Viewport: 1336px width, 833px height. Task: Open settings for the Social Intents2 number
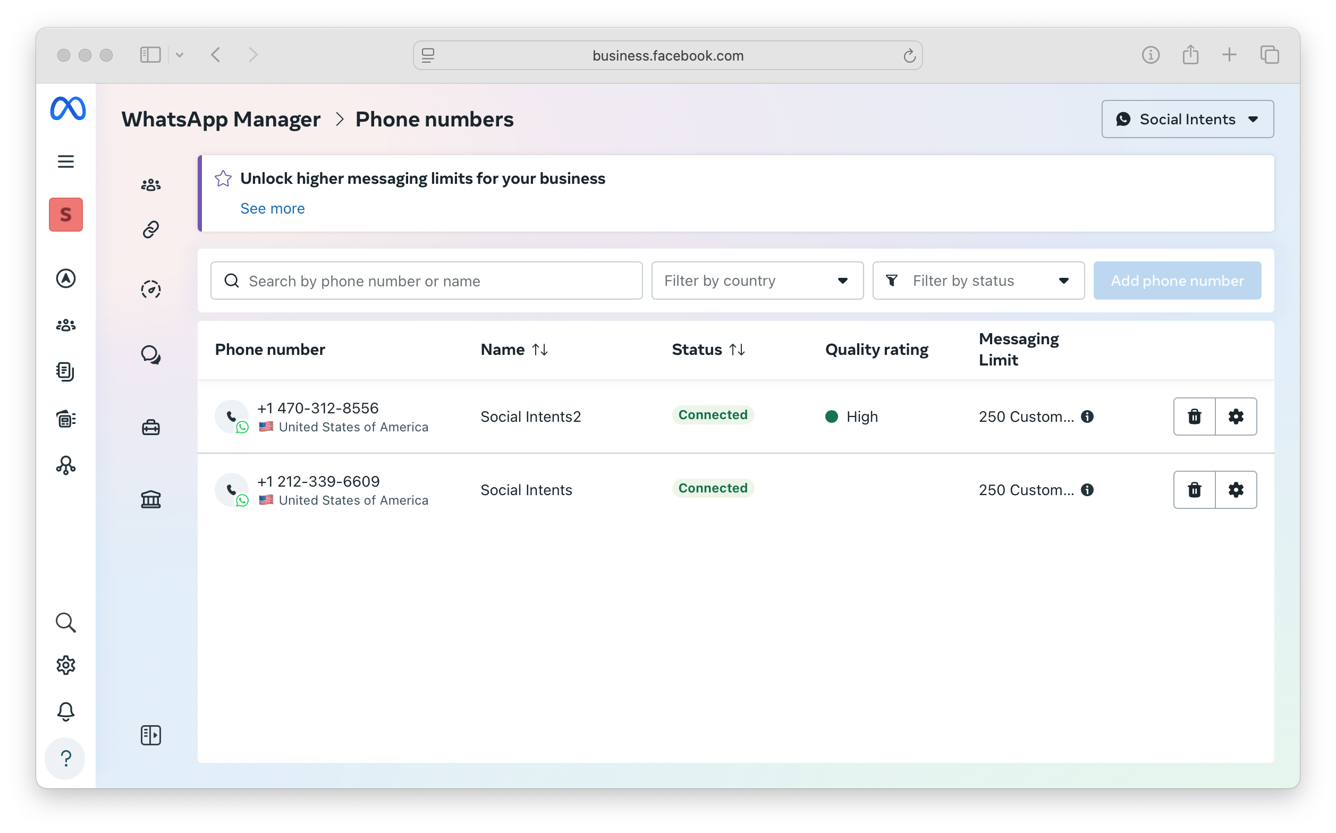coord(1236,416)
